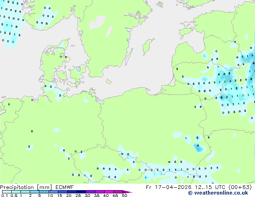Pick the 10–15 mm blue legend swatch
This screenshot has width=255, height=197.
(53, 192)
